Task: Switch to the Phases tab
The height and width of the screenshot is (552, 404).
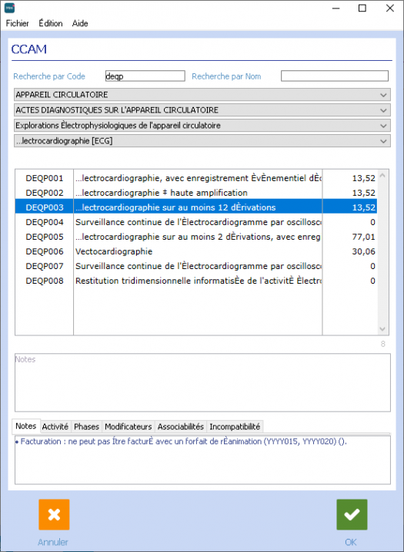Action: tap(86, 426)
